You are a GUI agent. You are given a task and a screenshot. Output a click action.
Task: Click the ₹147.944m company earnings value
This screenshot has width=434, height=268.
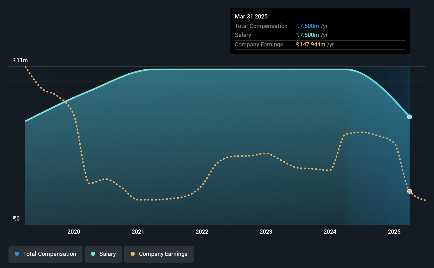pos(311,44)
